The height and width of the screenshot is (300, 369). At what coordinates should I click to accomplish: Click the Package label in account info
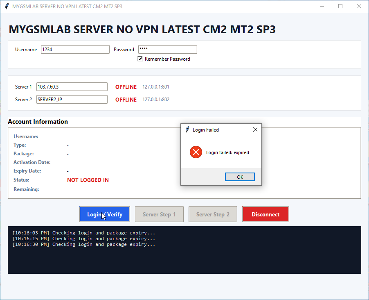click(24, 154)
